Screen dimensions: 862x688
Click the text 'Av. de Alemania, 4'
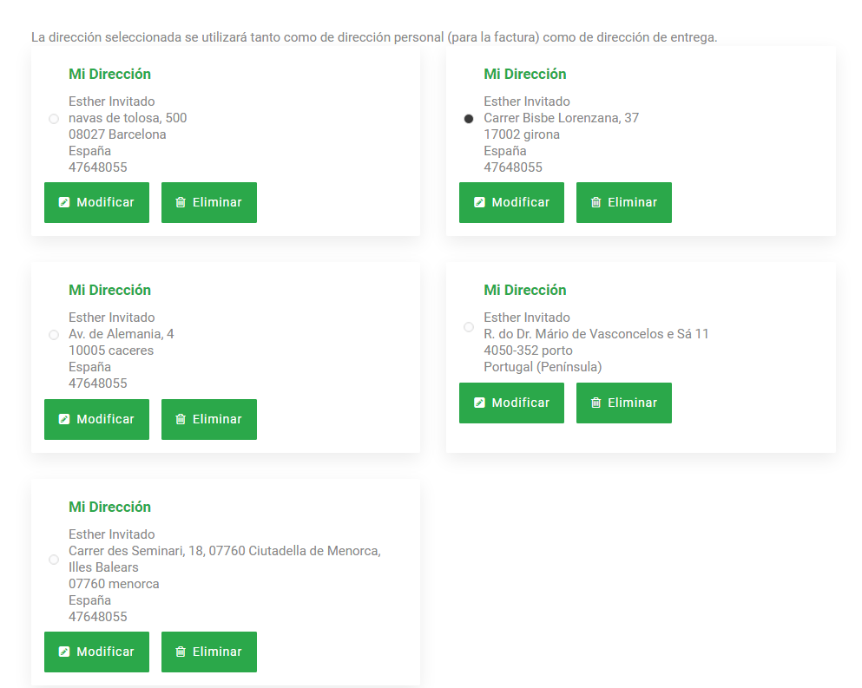point(121,334)
